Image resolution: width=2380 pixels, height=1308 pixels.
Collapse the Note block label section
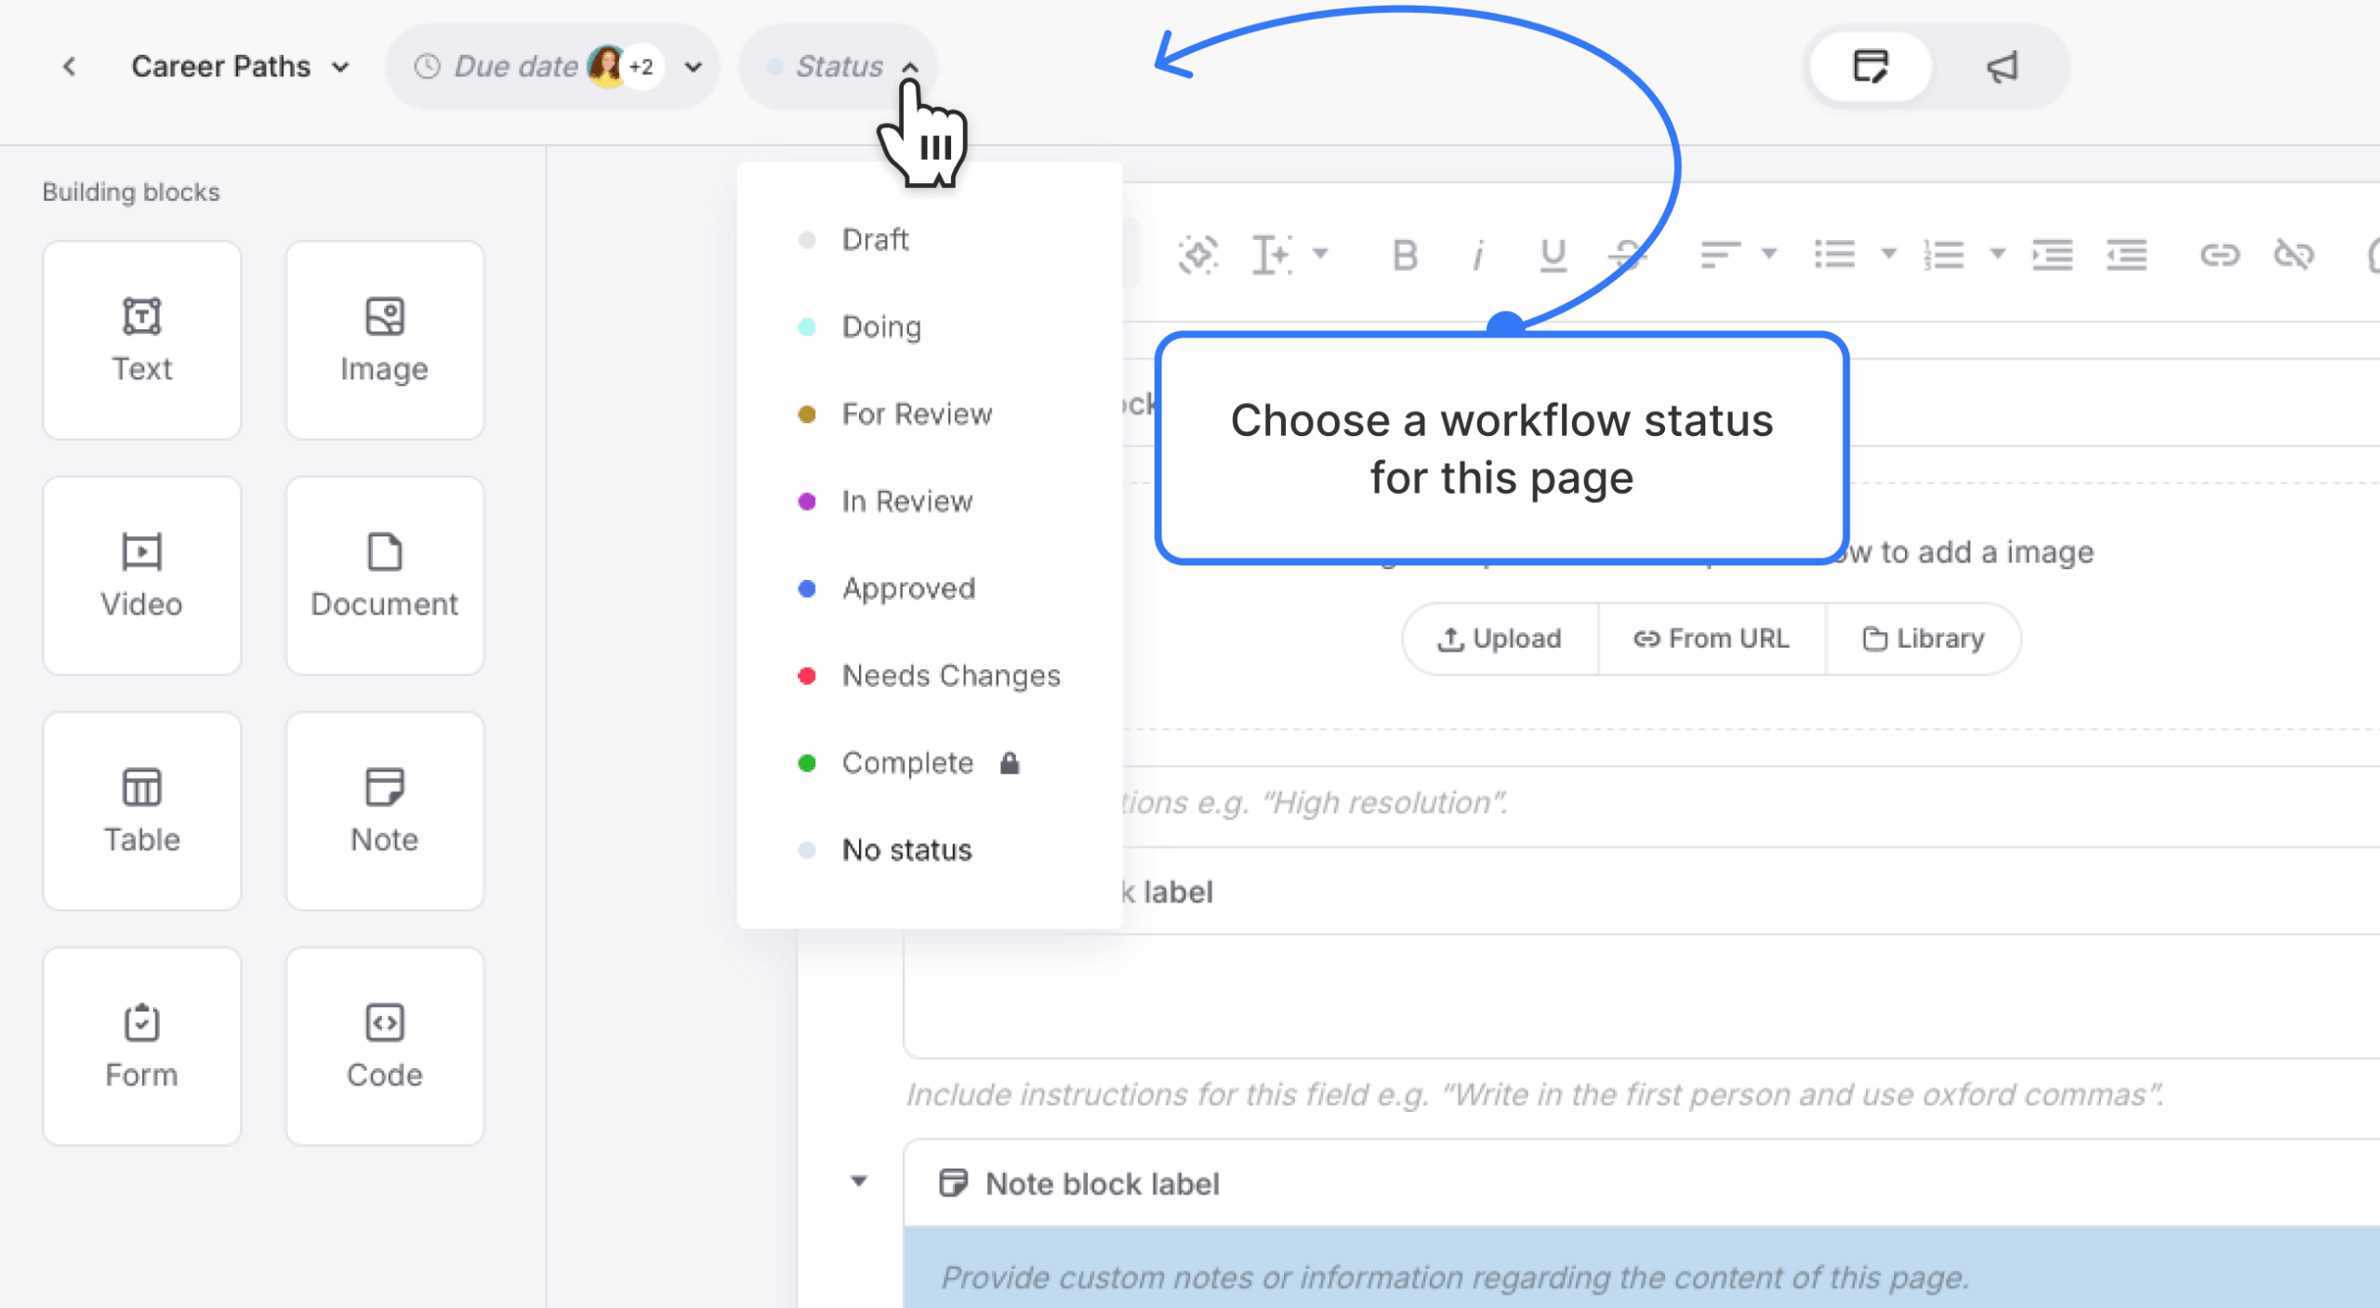click(x=859, y=1182)
